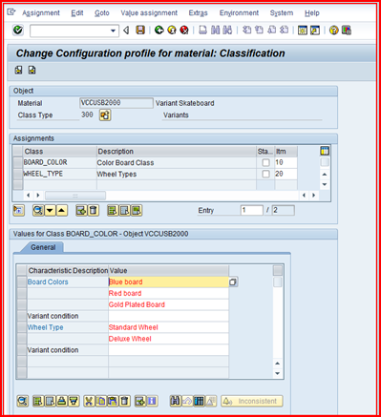Click the Class column header
This screenshot has width=381, height=417.
click(59, 152)
